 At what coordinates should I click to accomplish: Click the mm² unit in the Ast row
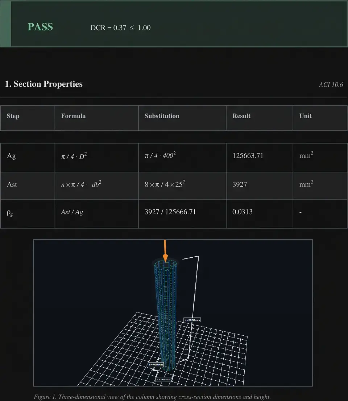tap(306, 184)
